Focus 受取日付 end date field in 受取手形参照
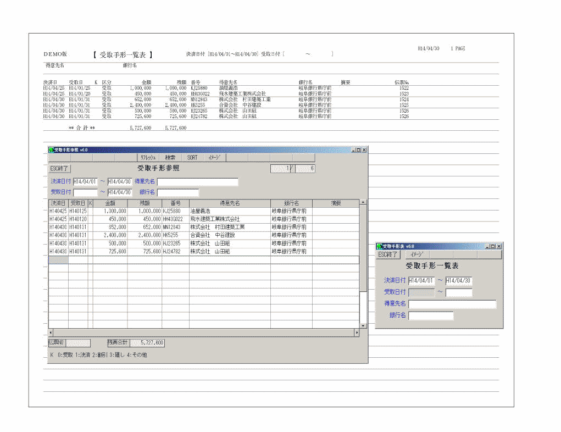561x432 pixels. 119,192
